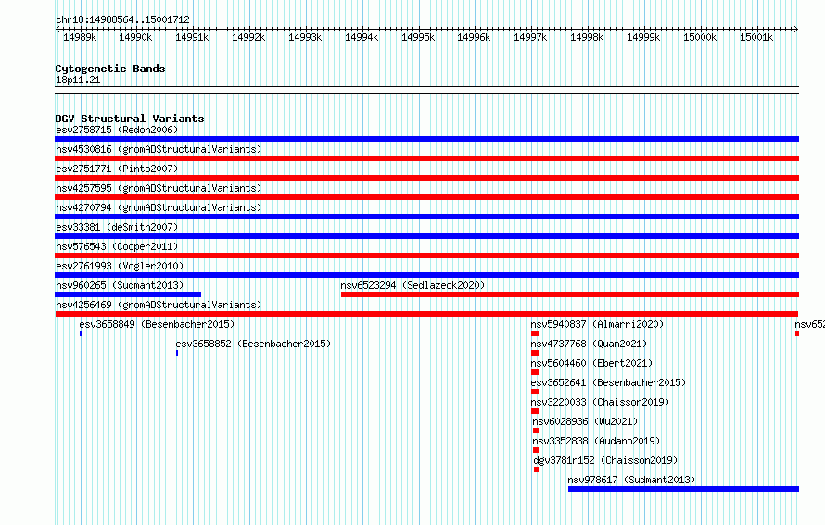Click the 14993k ruler tick label
The height and width of the screenshot is (525, 825).
tap(305, 37)
